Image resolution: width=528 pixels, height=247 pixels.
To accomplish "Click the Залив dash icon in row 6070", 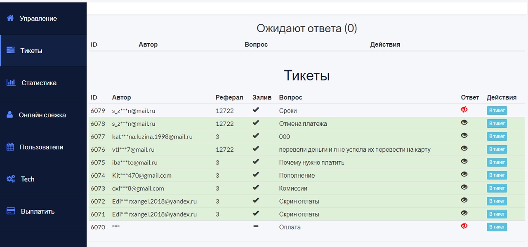I will [x=256, y=226].
